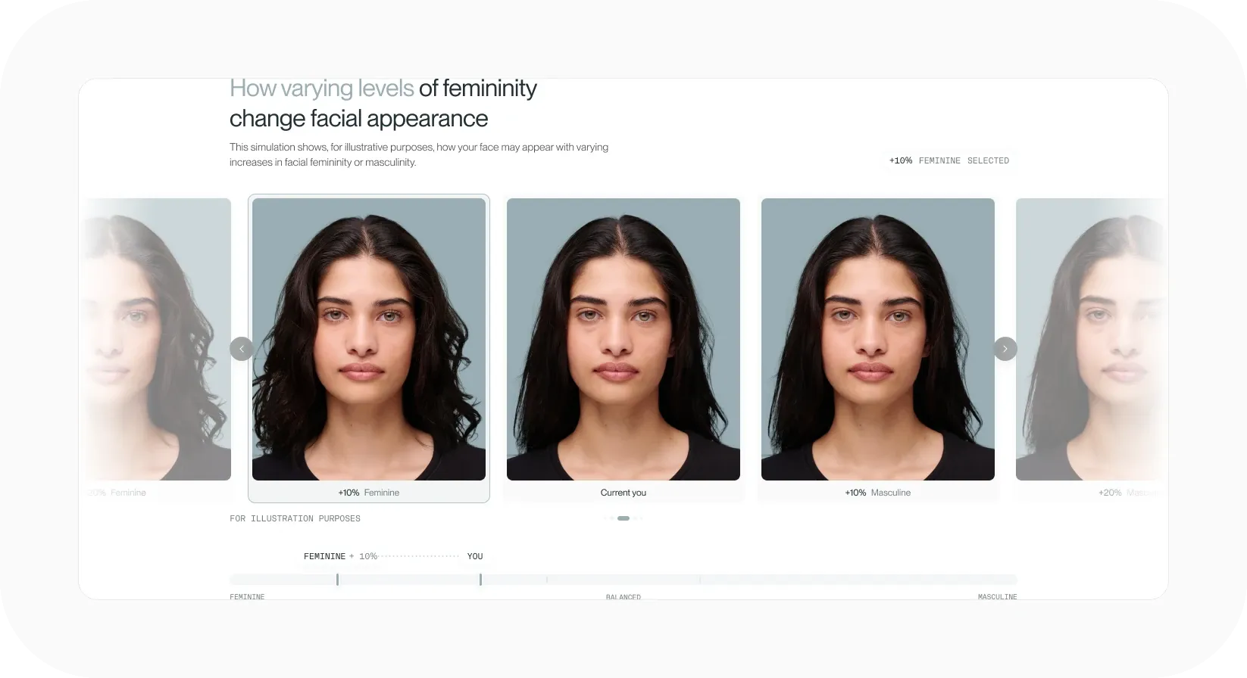Screen dimensions: 1247x678
Task: Click the slider track near BALANCED
Action: (623, 580)
